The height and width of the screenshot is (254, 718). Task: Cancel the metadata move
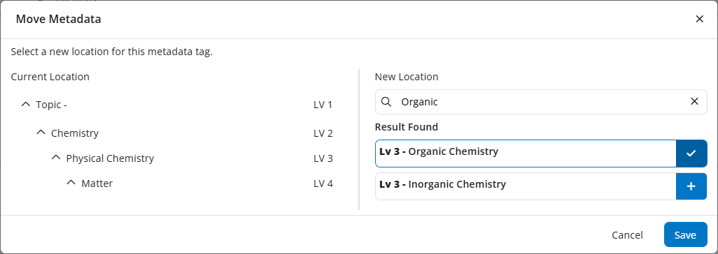point(627,235)
